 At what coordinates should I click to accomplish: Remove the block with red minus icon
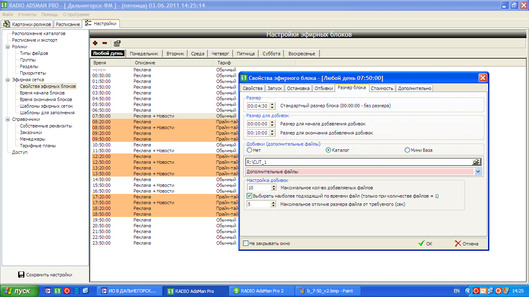pyautogui.click(x=105, y=43)
